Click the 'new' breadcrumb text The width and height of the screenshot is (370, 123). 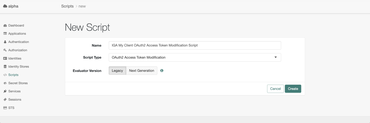(82, 6)
